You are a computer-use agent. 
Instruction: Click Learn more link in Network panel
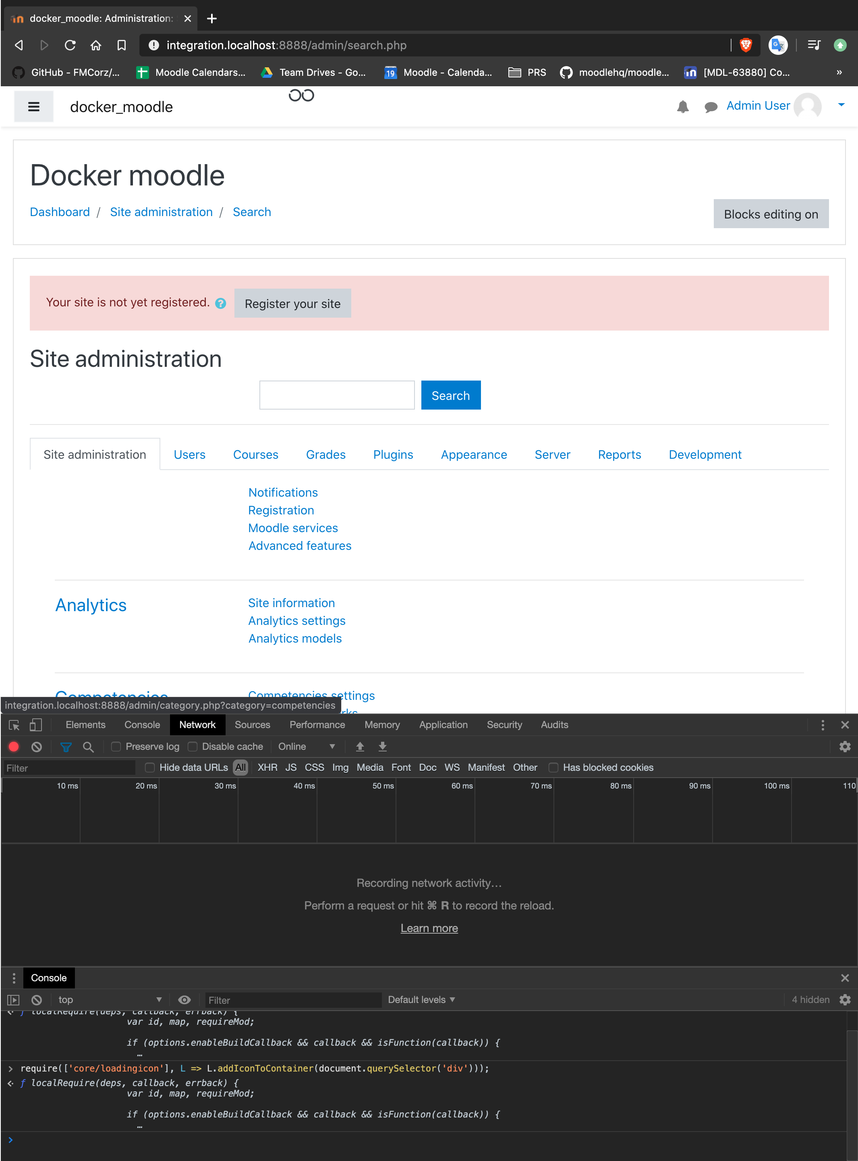[x=429, y=928]
